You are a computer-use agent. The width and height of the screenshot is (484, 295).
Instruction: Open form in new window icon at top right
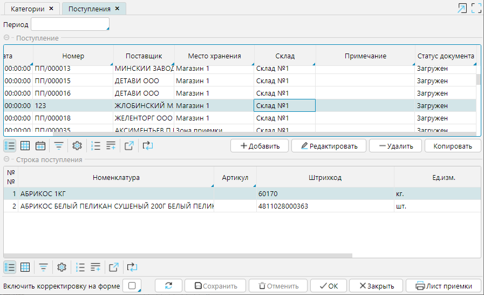(462, 8)
